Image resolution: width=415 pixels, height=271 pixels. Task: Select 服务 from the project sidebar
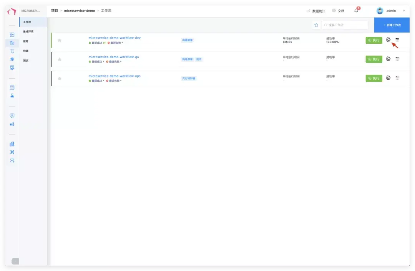tap(26, 41)
